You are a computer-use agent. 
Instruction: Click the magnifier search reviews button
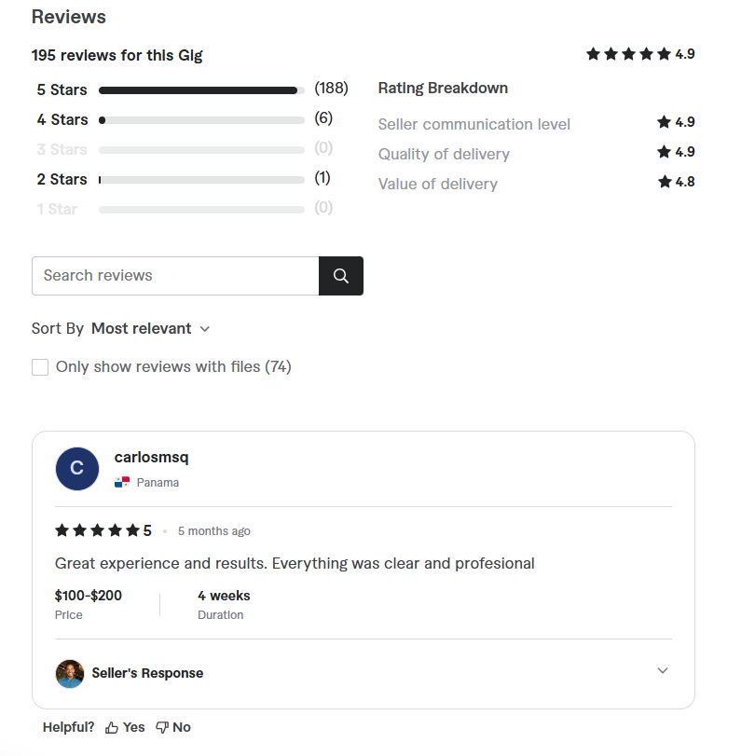[x=341, y=276]
